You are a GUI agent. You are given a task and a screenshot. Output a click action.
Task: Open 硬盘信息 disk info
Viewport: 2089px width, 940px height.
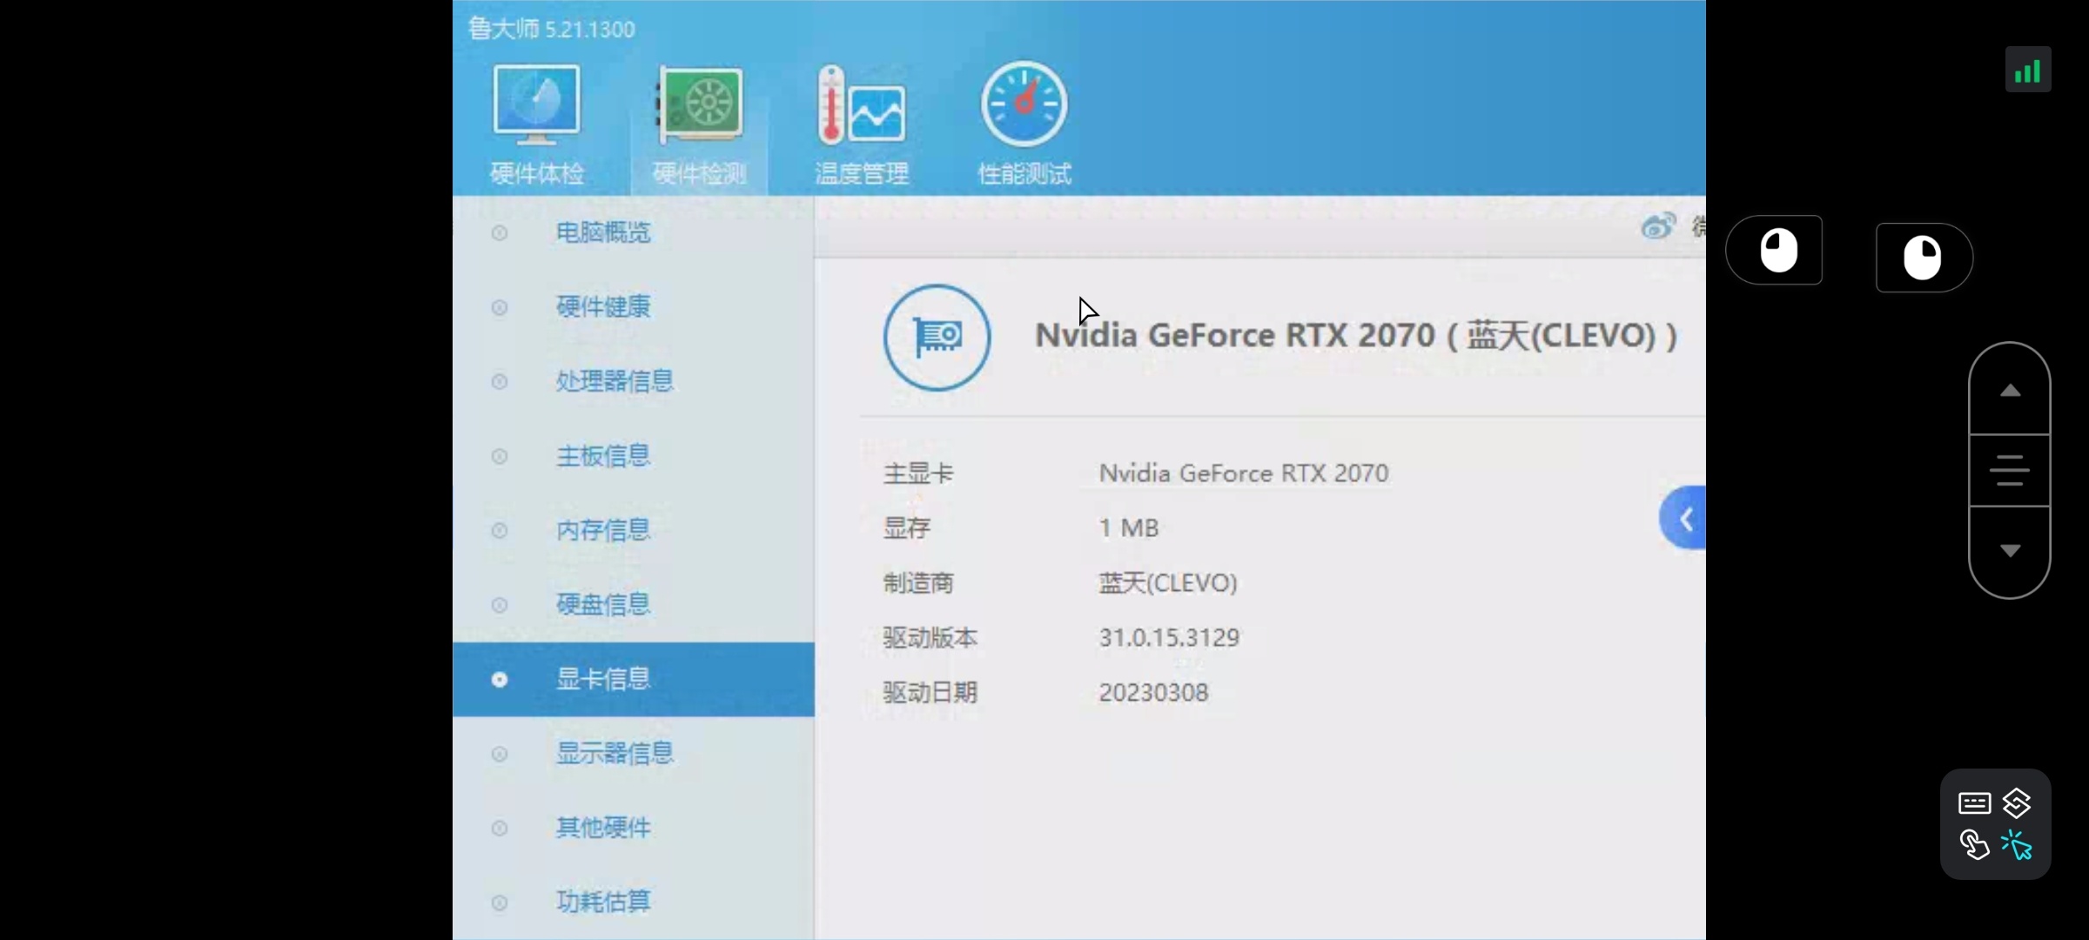click(634, 605)
